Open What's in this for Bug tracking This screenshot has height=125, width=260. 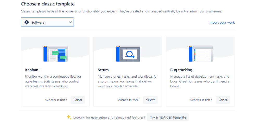[x=201, y=100]
